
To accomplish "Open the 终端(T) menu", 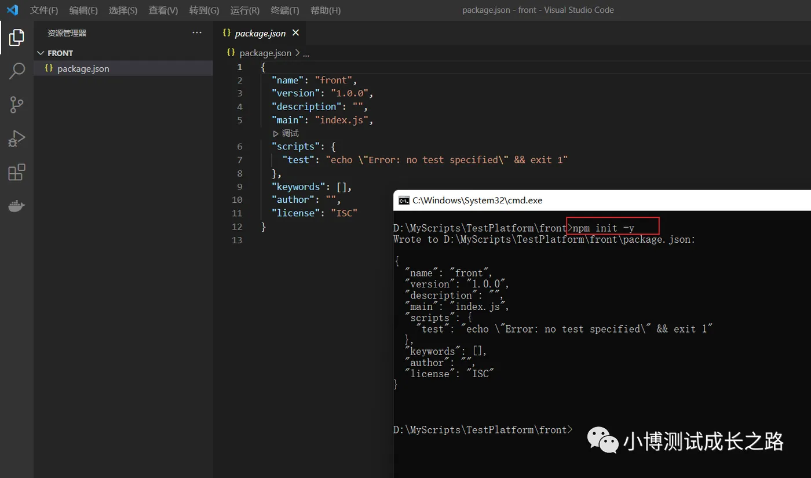I will [285, 10].
